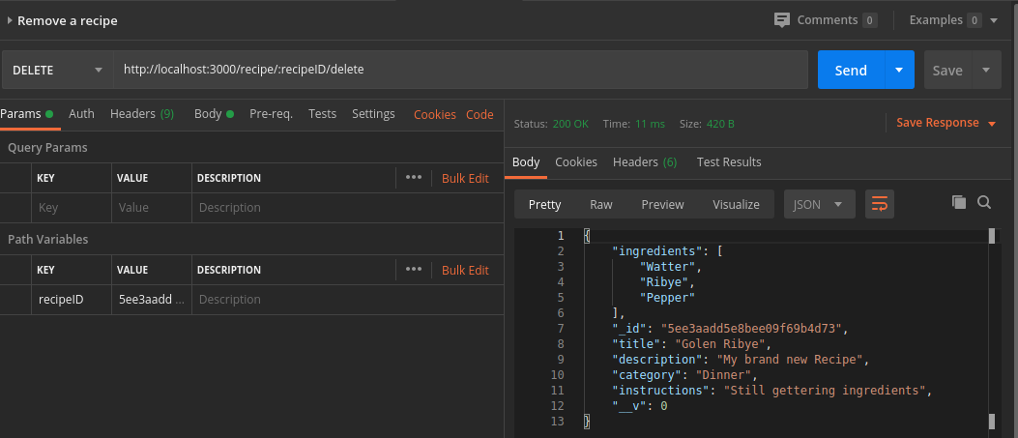Click the response vertical scrollbar top handle
Screen dimensions: 1018x438
point(991,236)
